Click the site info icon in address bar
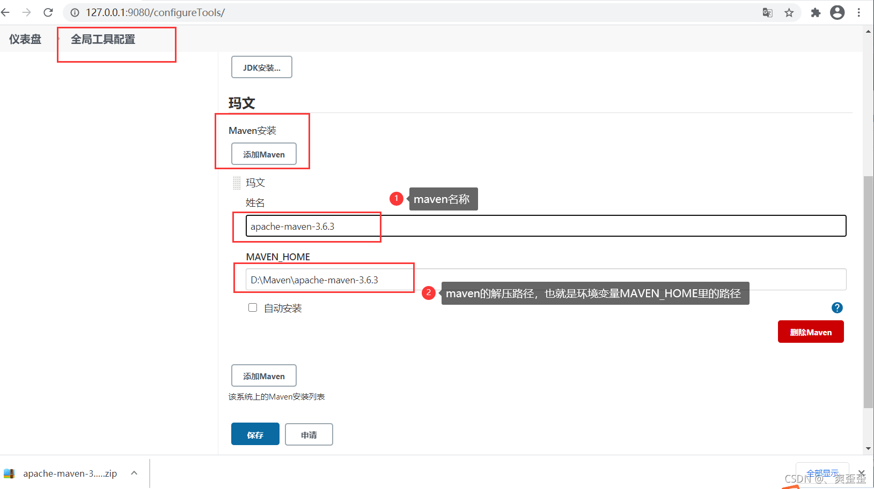This screenshot has width=874, height=489. pos(75,12)
